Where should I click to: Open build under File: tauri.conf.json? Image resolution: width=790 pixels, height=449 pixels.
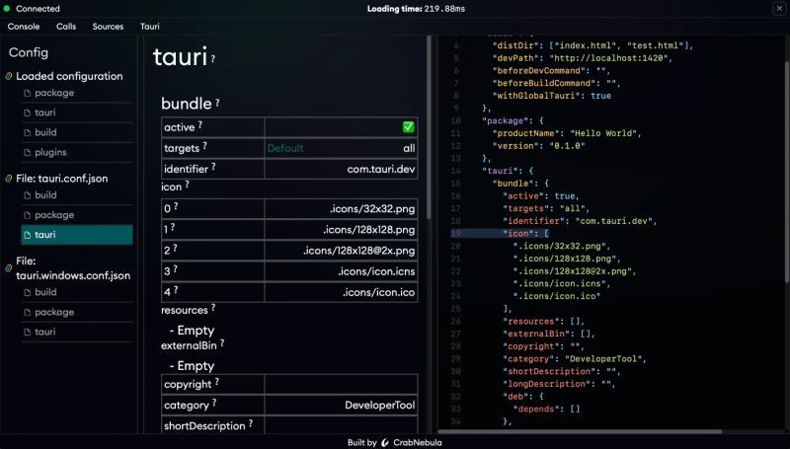(45, 195)
